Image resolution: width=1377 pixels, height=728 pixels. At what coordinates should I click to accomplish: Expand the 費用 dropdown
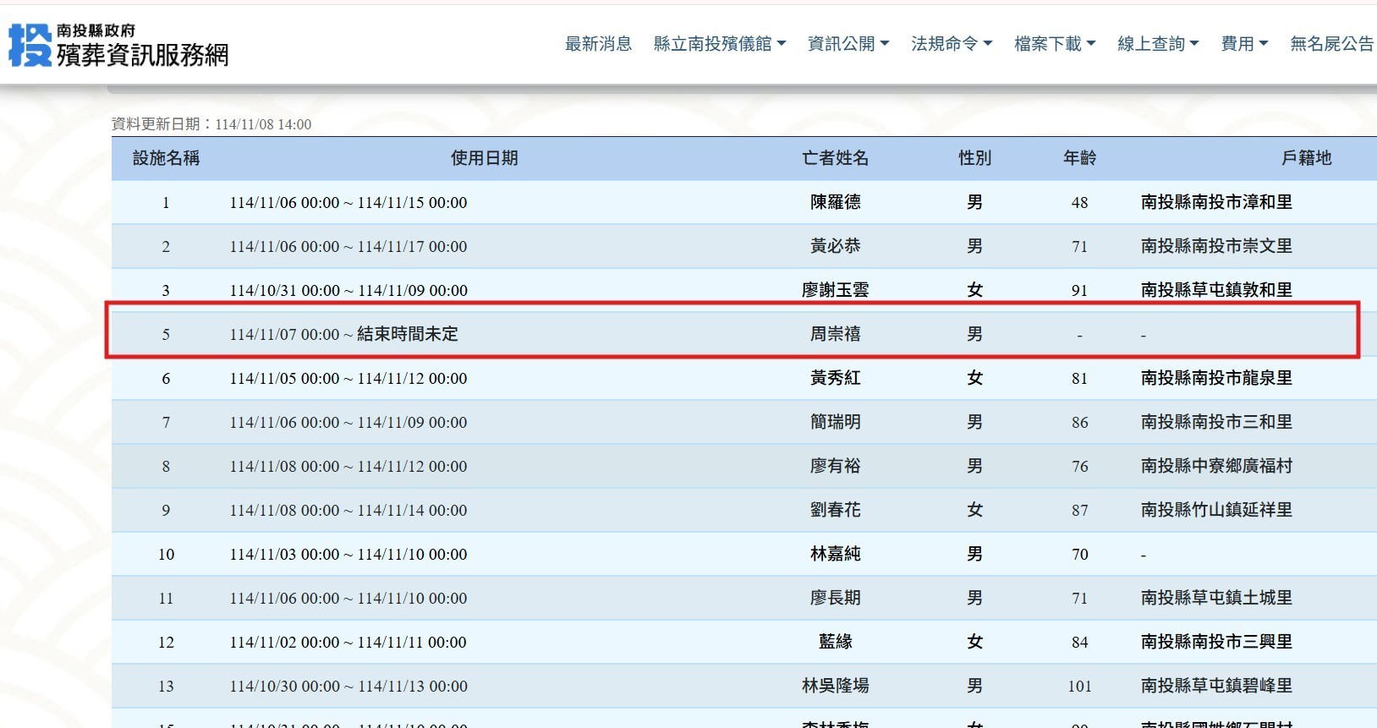tap(1243, 44)
